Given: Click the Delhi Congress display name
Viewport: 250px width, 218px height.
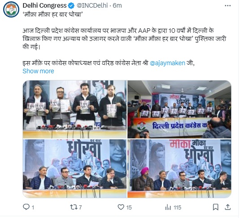Looking at the screenshot, I should coord(44,5).
